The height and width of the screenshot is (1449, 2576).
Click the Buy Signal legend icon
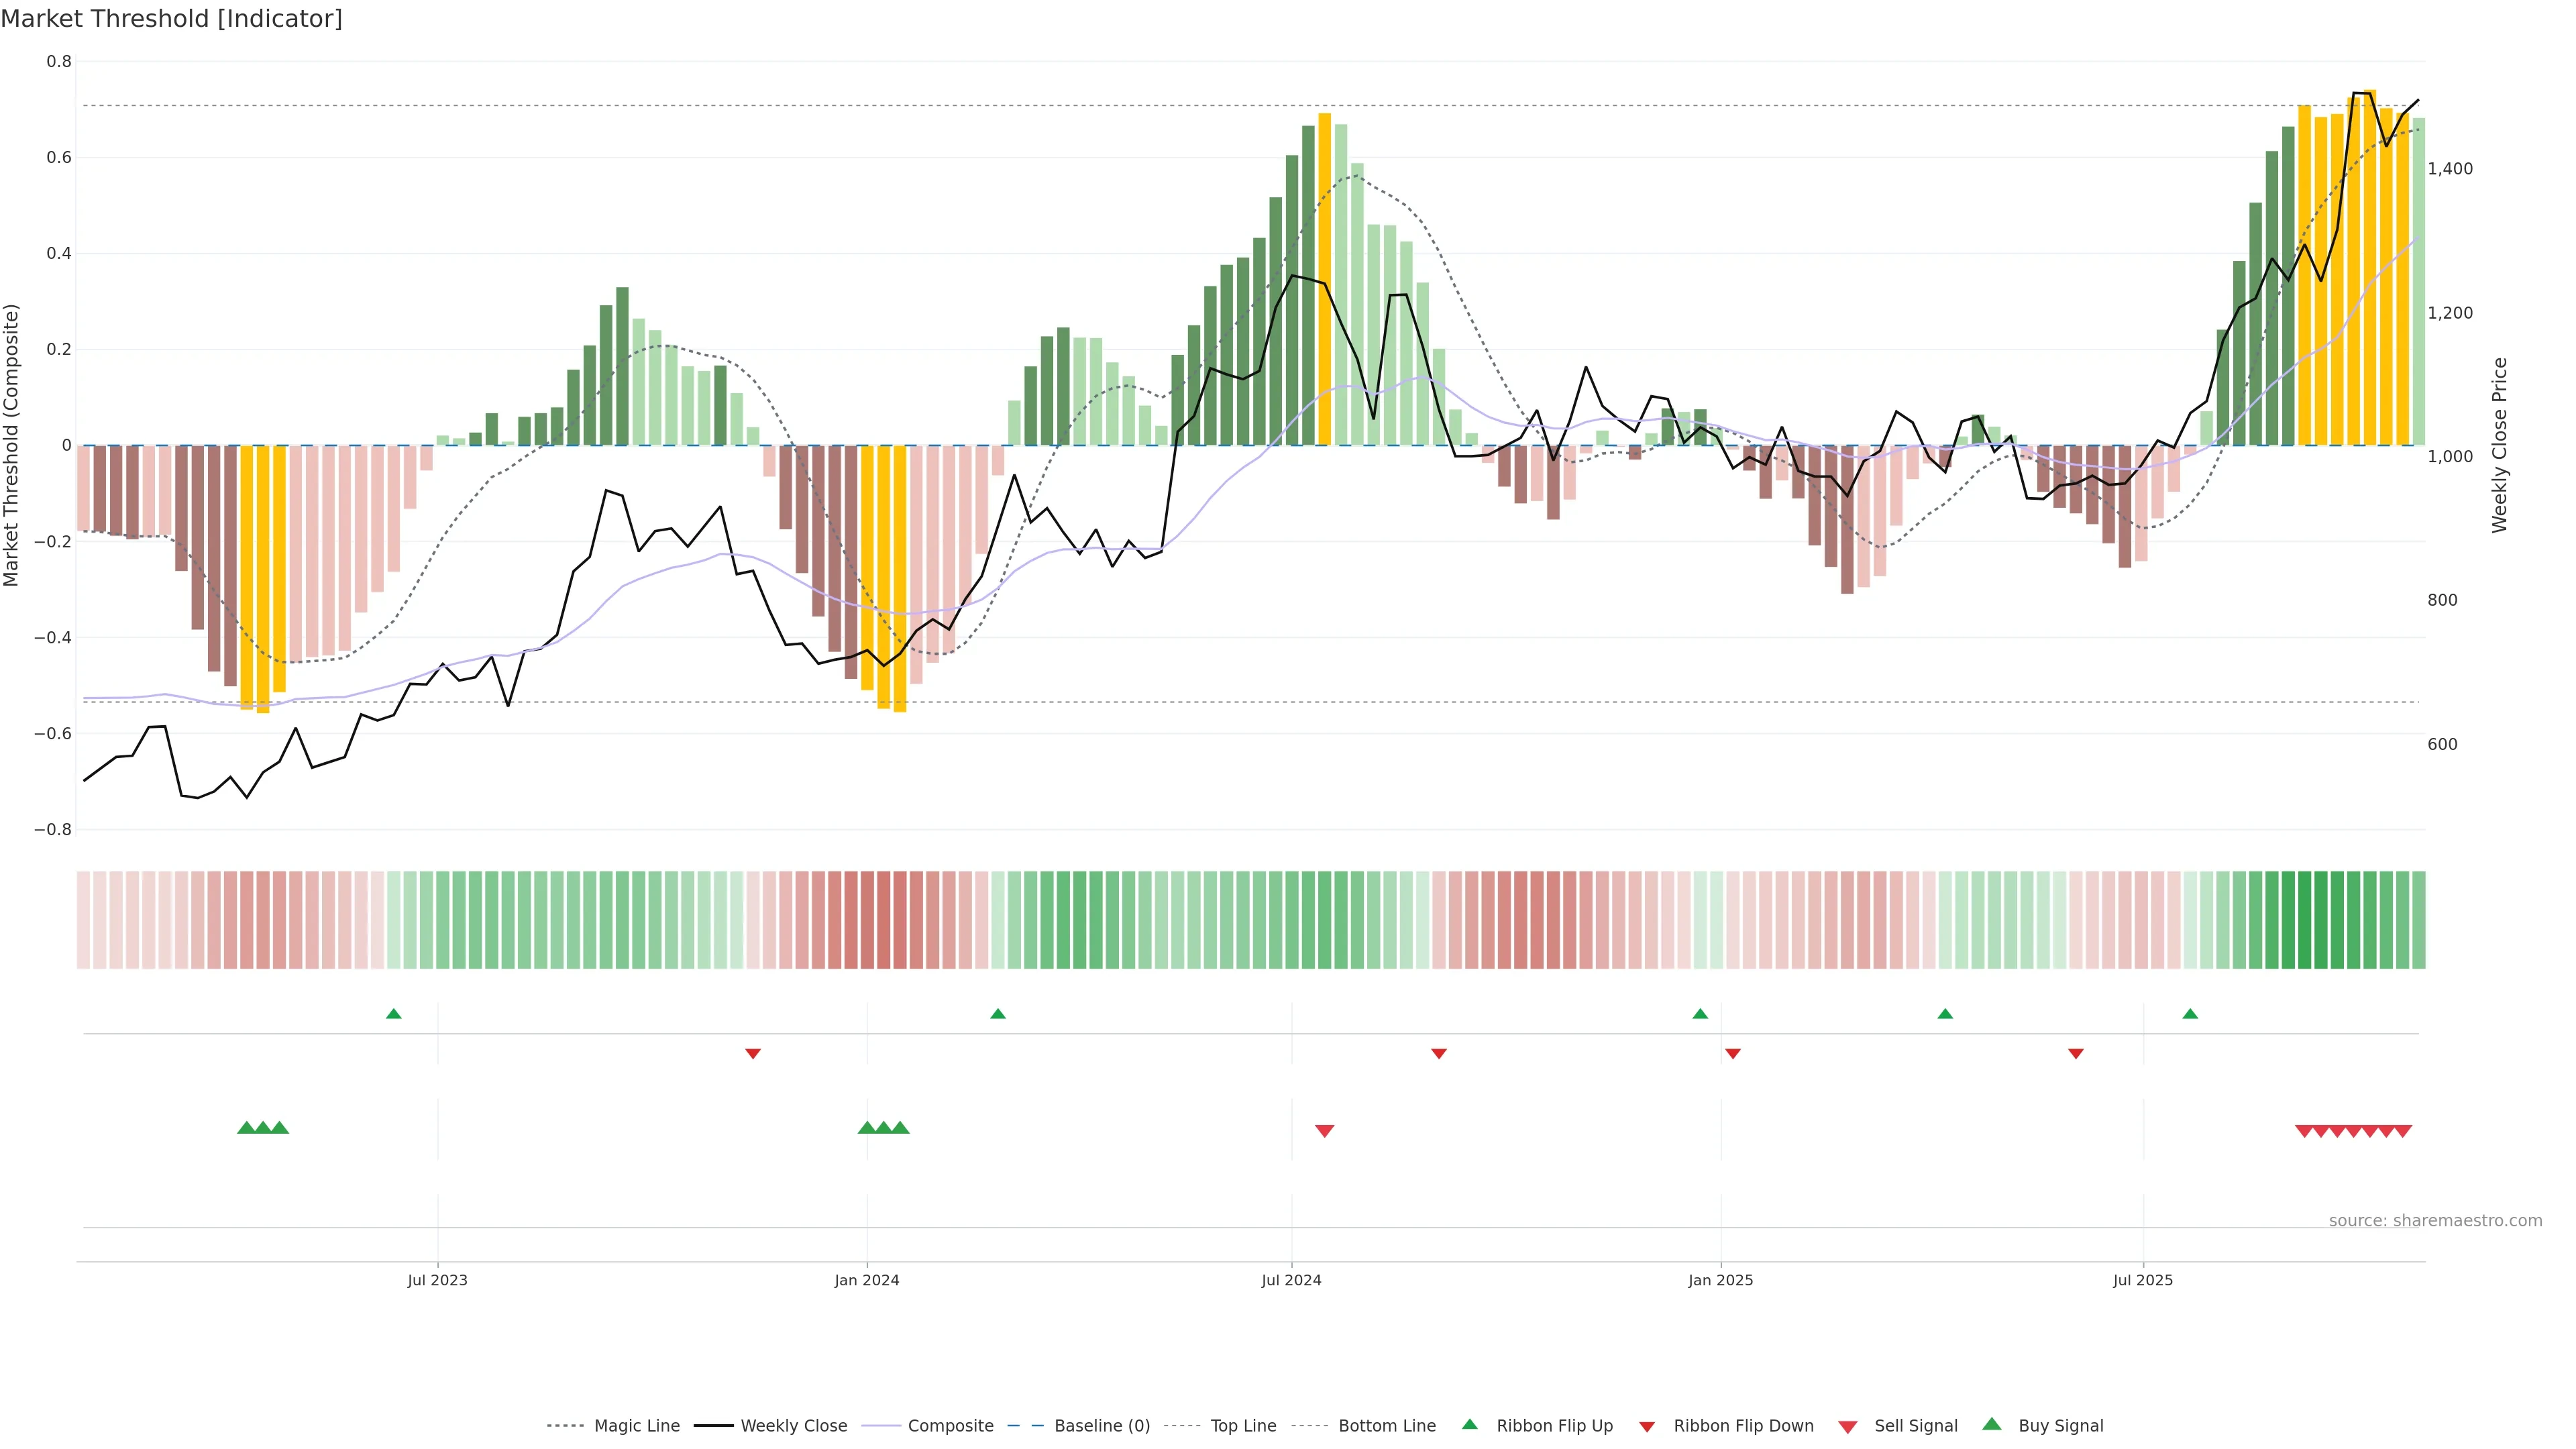pyautogui.click(x=1992, y=1424)
